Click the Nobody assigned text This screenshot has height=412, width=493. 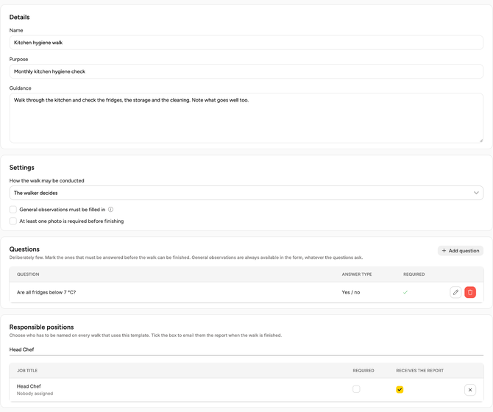(35, 394)
